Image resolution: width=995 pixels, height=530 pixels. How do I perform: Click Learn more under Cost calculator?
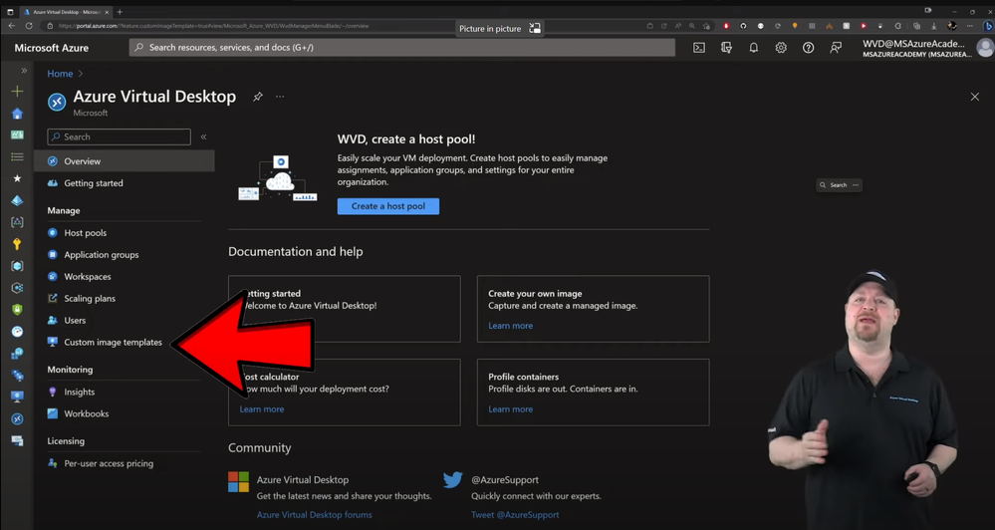pos(261,409)
